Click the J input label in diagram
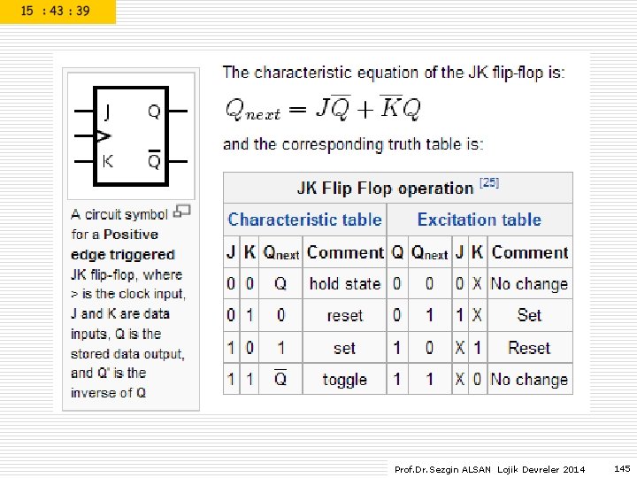The image size is (637, 478). point(107,112)
